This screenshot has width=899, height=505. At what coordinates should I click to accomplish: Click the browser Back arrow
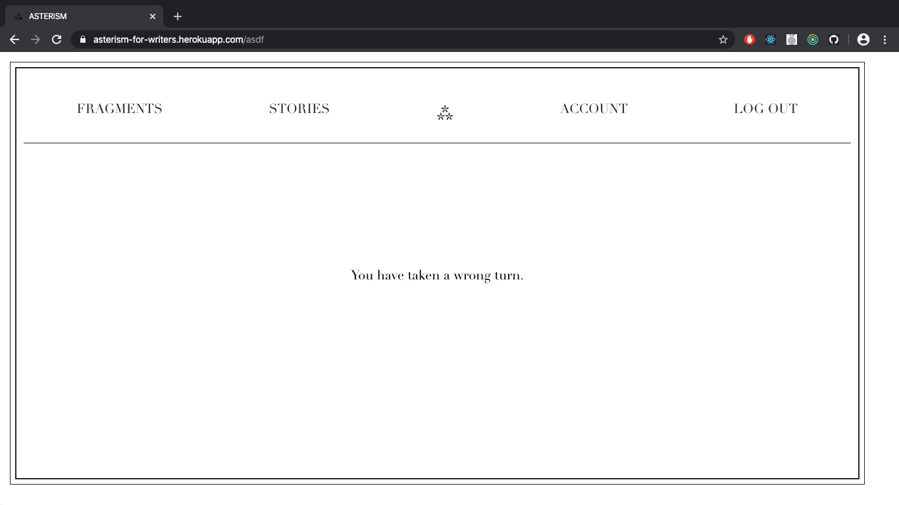point(14,39)
